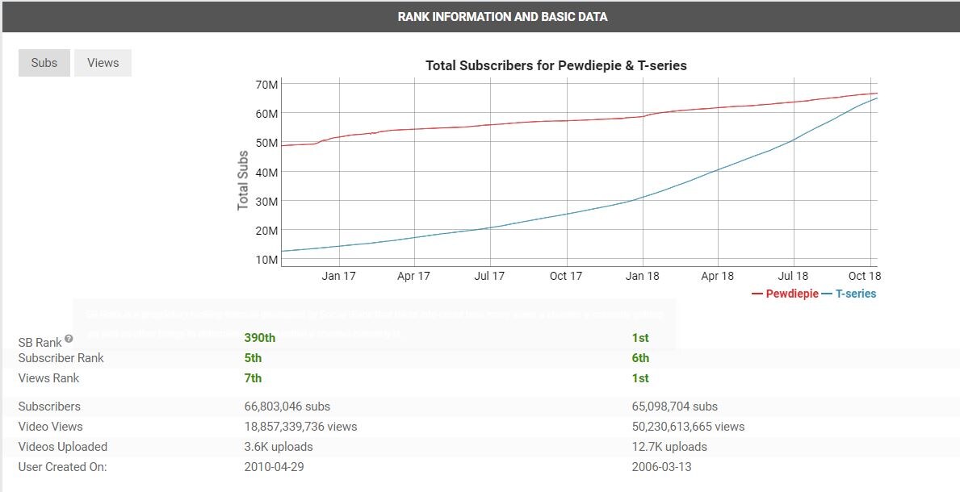
Task: Click the SB Rank help question-mark icon
Action: (x=69, y=339)
